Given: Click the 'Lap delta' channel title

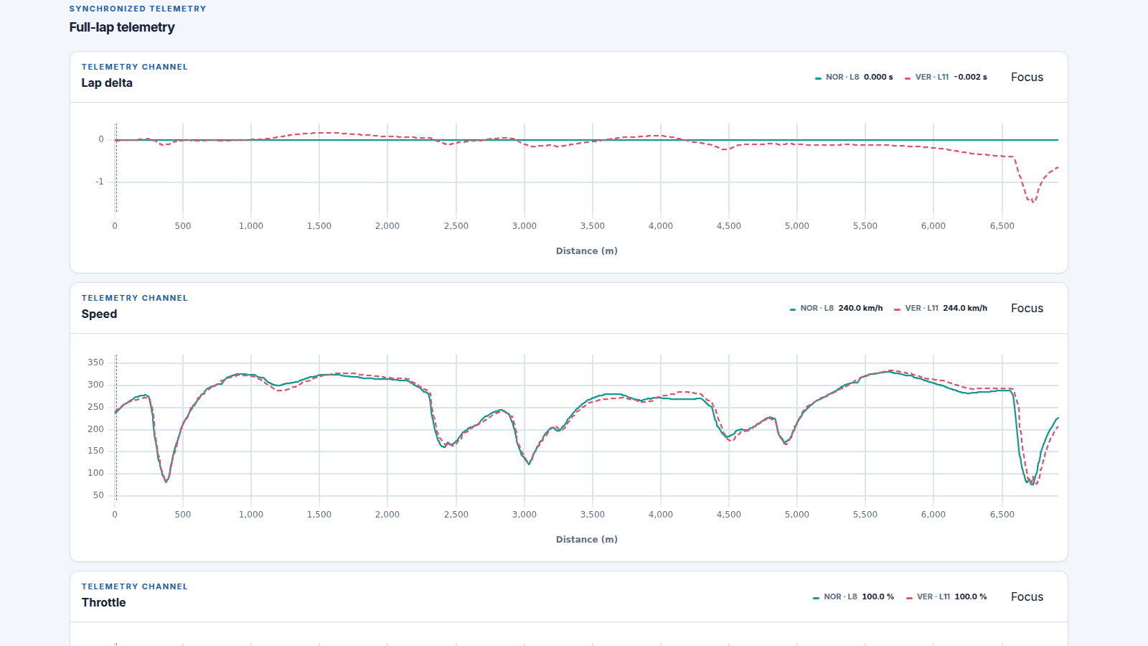Looking at the screenshot, I should click(107, 83).
